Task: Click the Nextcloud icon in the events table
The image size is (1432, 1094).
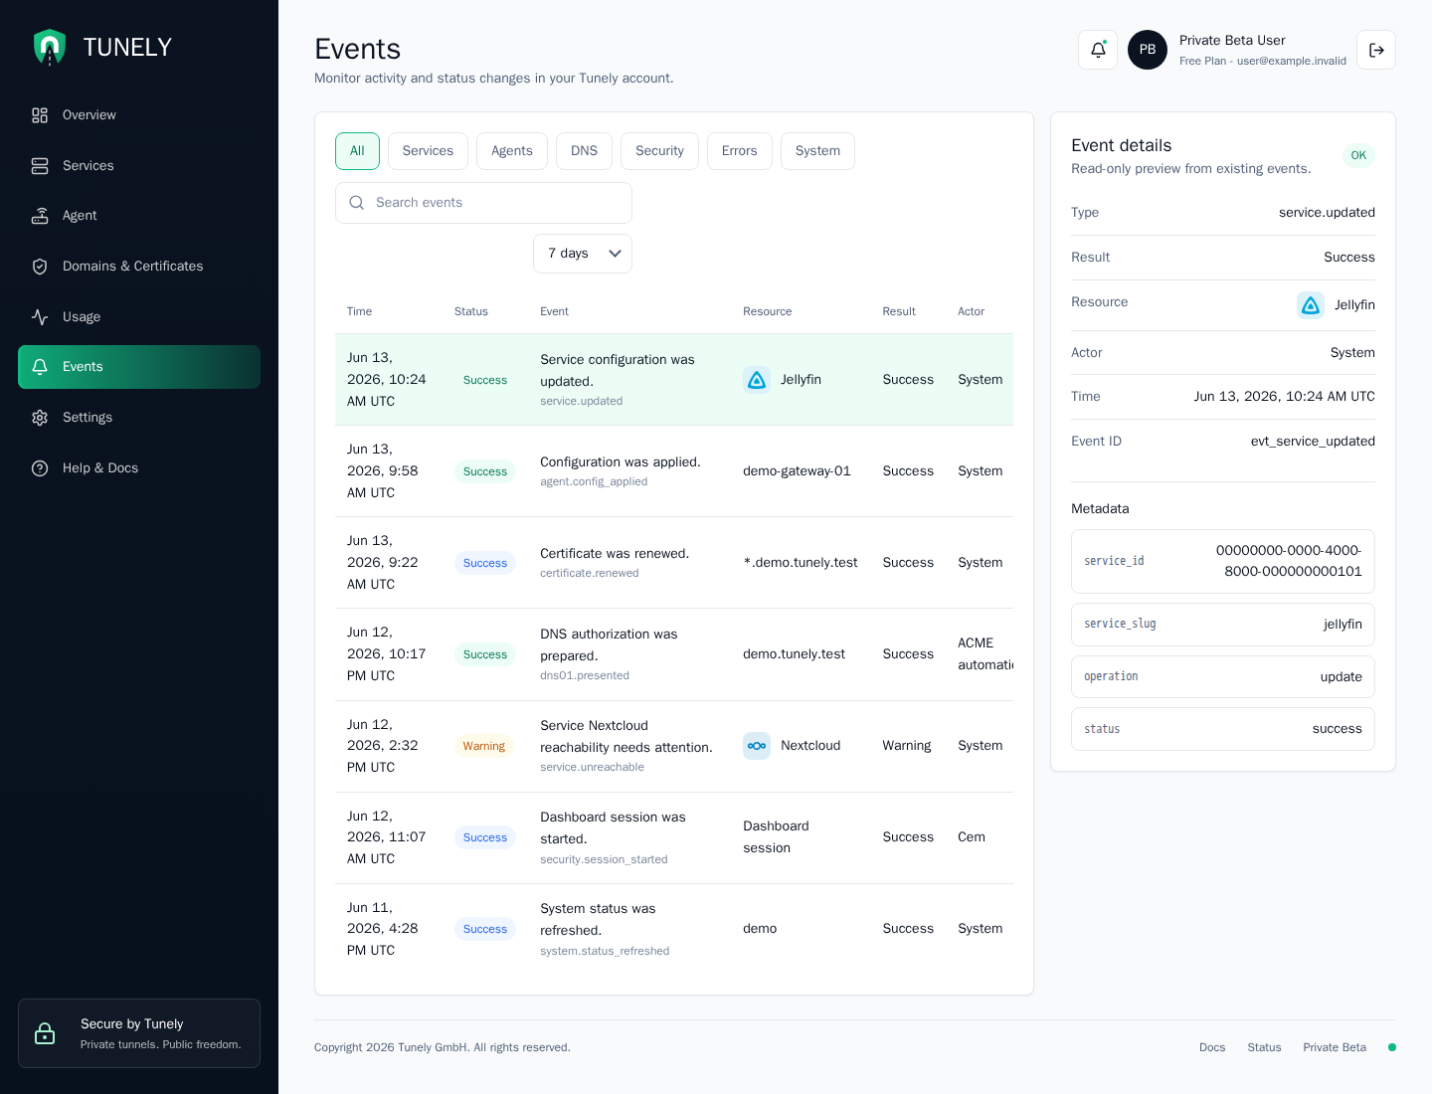Action: pyautogui.click(x=757, y=746)
